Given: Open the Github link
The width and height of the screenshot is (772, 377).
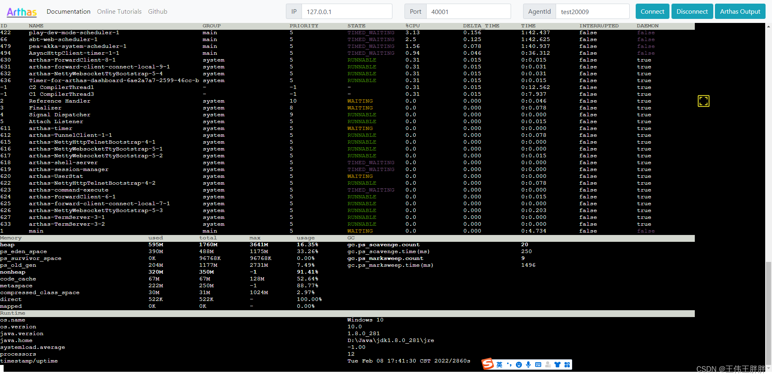Looking at the screenshot, I should pos(158,12).
